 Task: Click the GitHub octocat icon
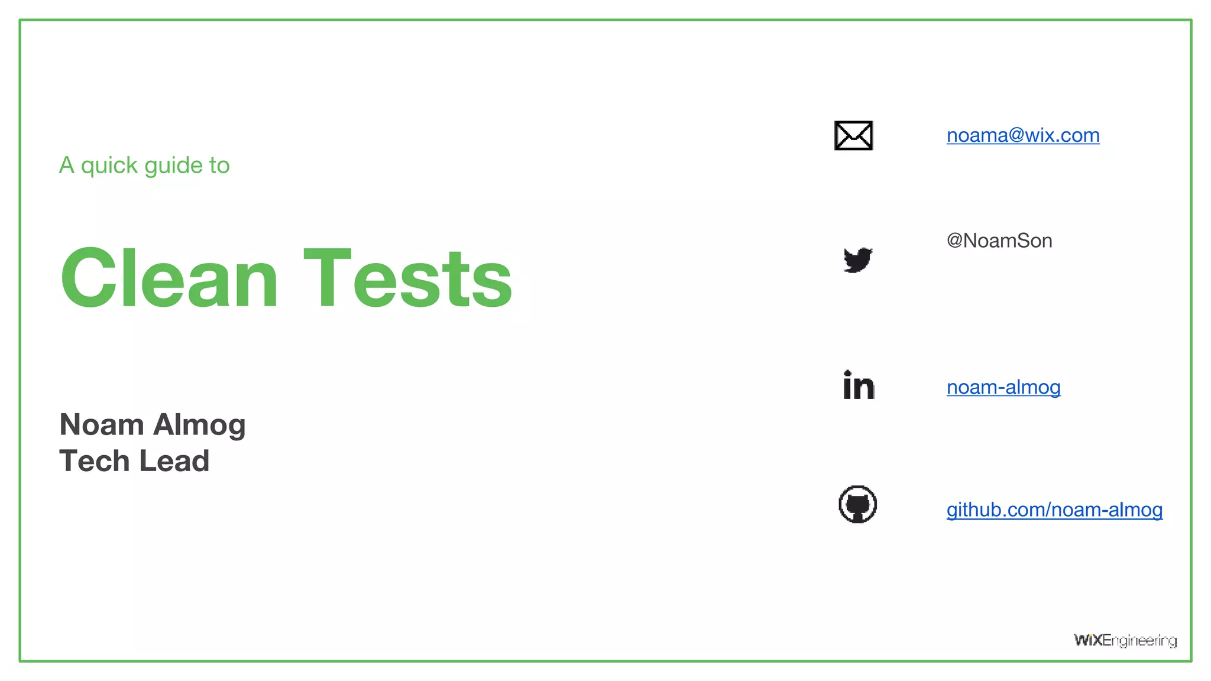pyautogui.click(x=857, y=504)
